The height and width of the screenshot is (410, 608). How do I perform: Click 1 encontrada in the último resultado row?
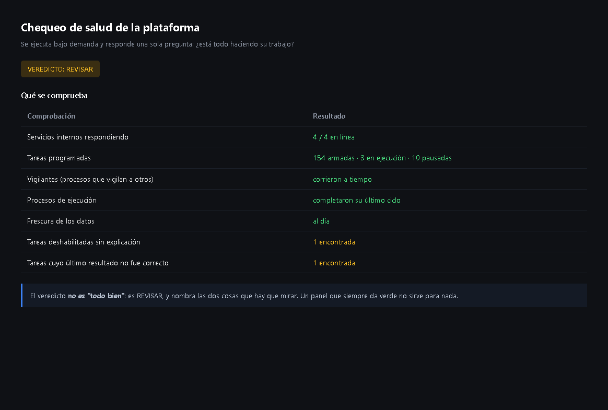point(334,263)
